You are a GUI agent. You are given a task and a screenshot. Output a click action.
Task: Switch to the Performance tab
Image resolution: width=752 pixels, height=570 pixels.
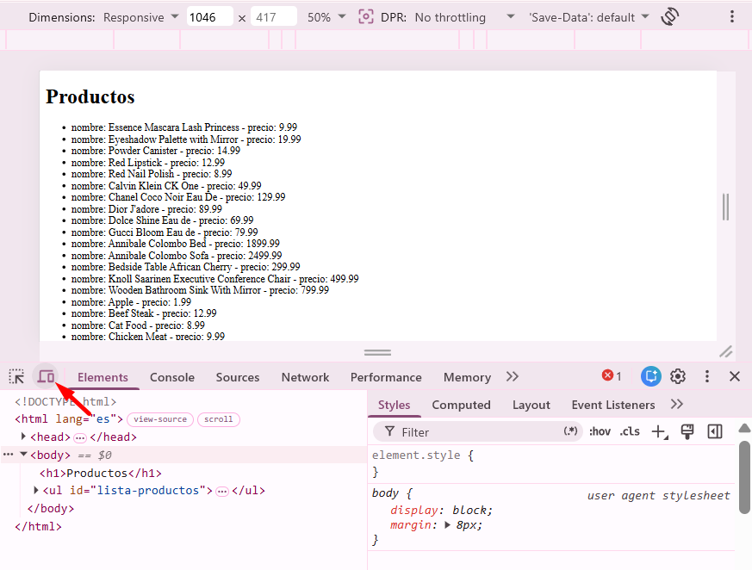[x=386, y=377]
